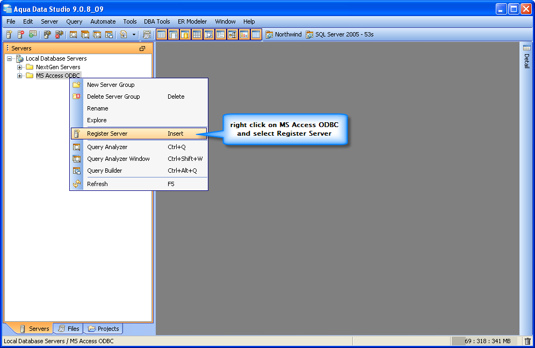The image size is (535, 348).
Task: Click the garbage collection trash icon in status bar
Action: coord(527,341)
